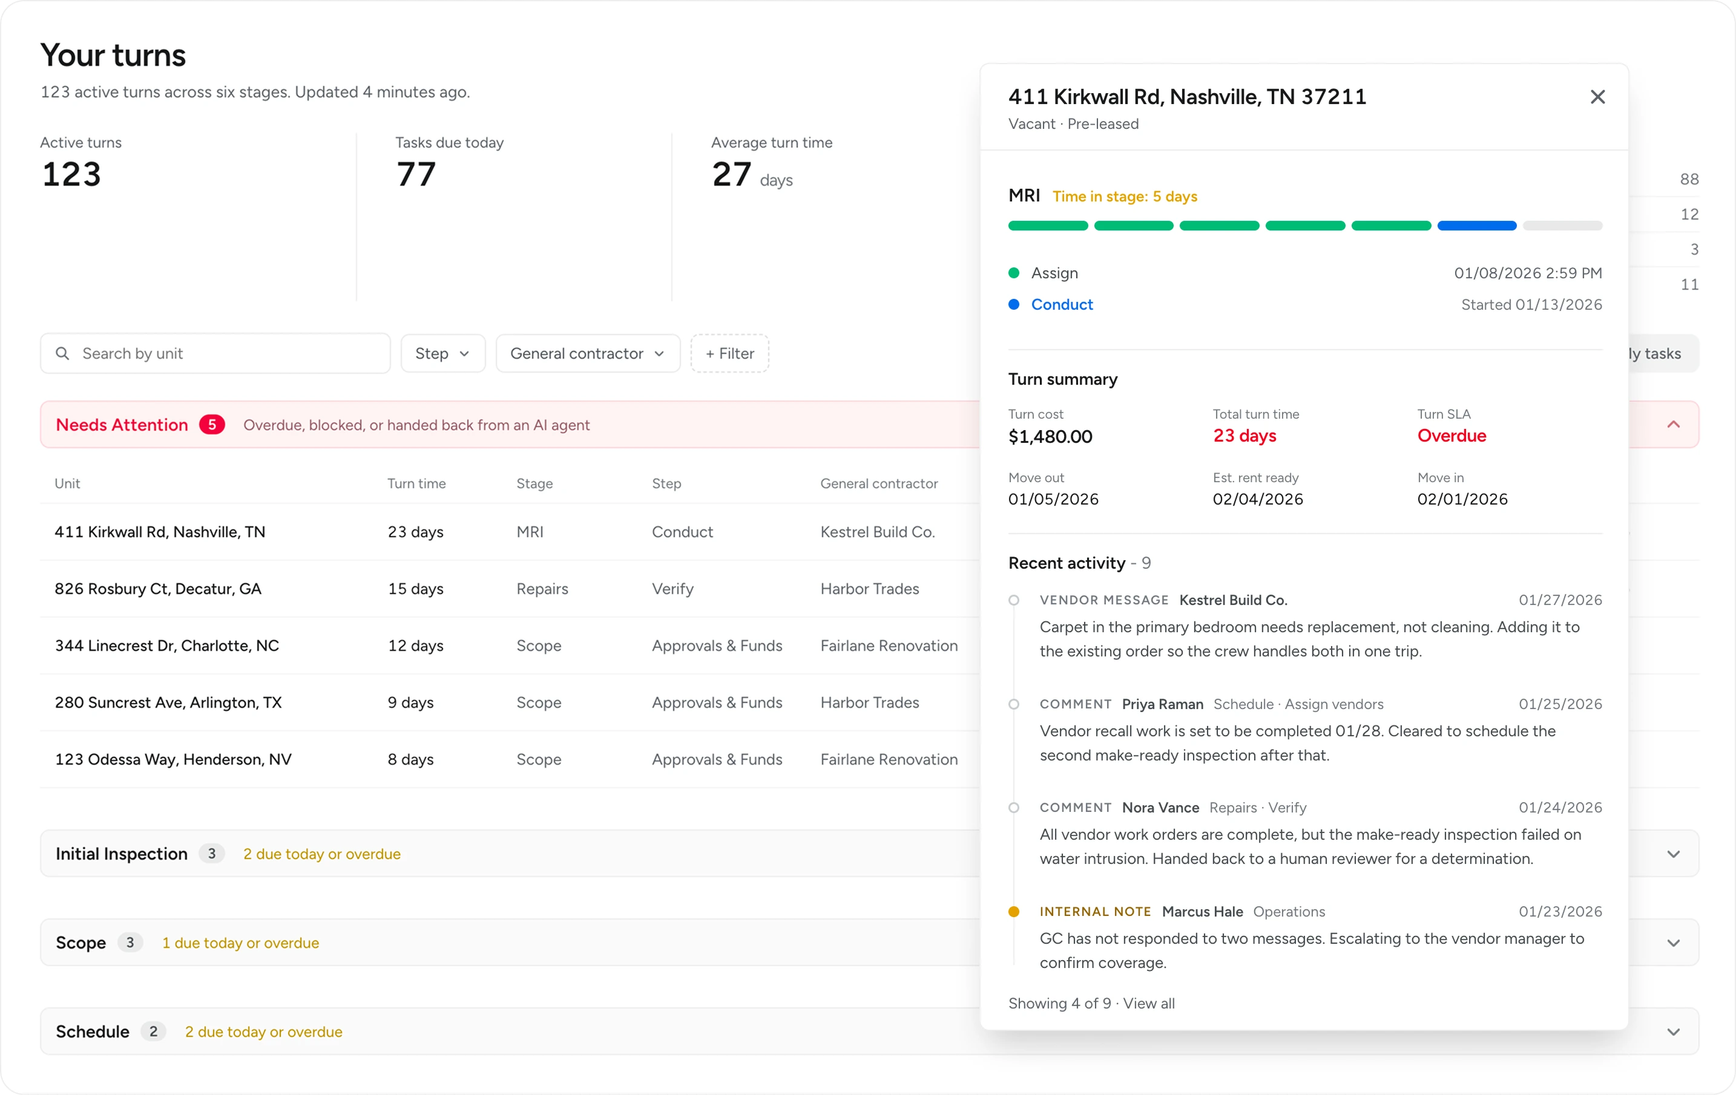
Task: Open the General contractor filter dropdown
Action: tap(588, 354)
